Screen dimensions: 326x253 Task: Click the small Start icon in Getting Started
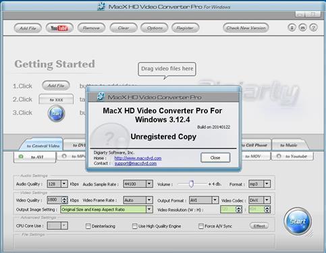pyautogui.click(x=56, y=113)
